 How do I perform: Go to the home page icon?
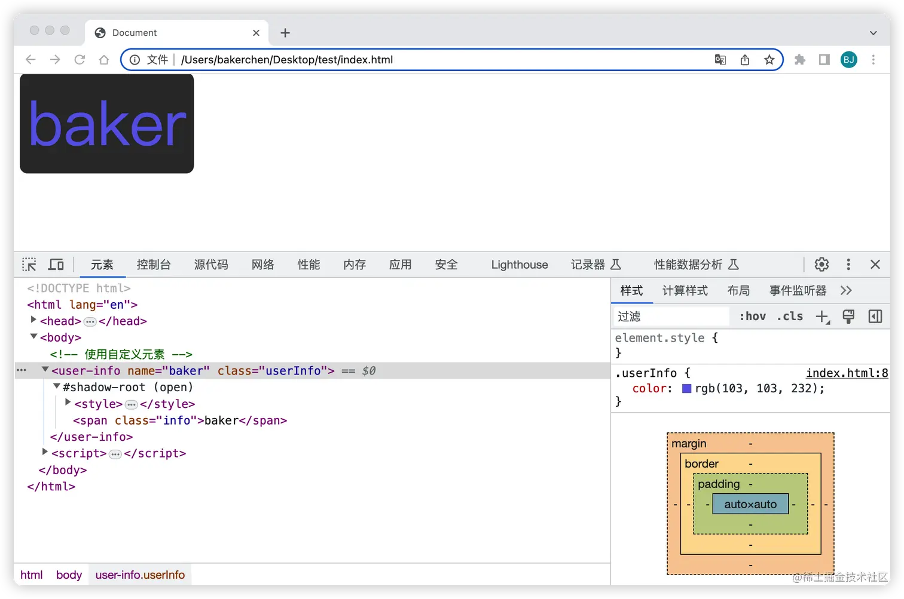coord(104,60)
